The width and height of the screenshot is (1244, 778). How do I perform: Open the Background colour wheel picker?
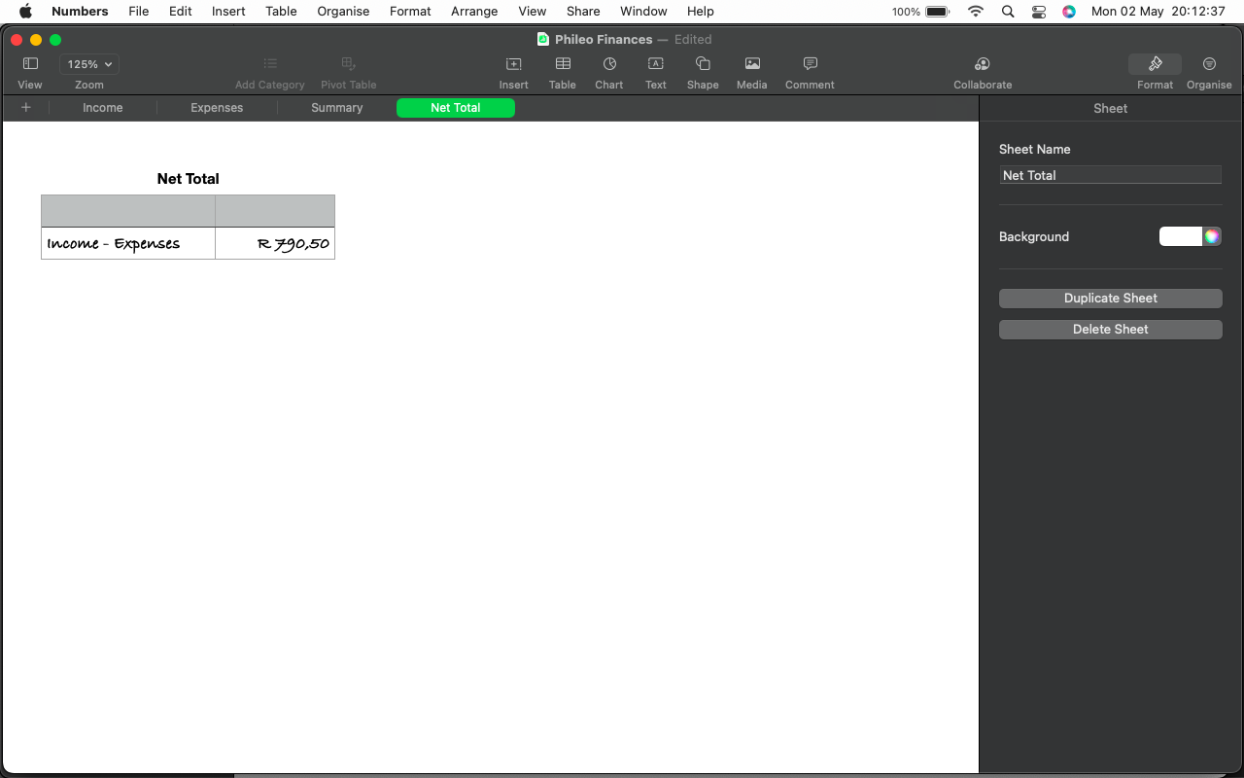pos(1211,236)
